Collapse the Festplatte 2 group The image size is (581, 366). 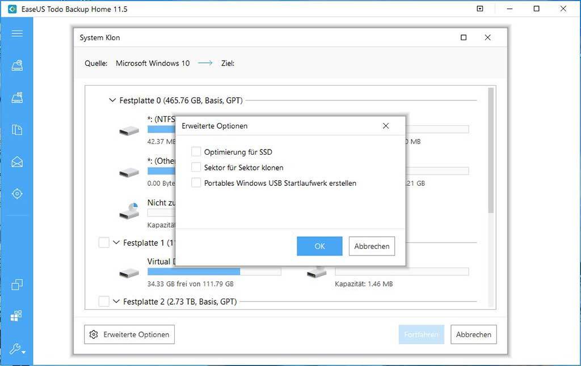(116, 301)
